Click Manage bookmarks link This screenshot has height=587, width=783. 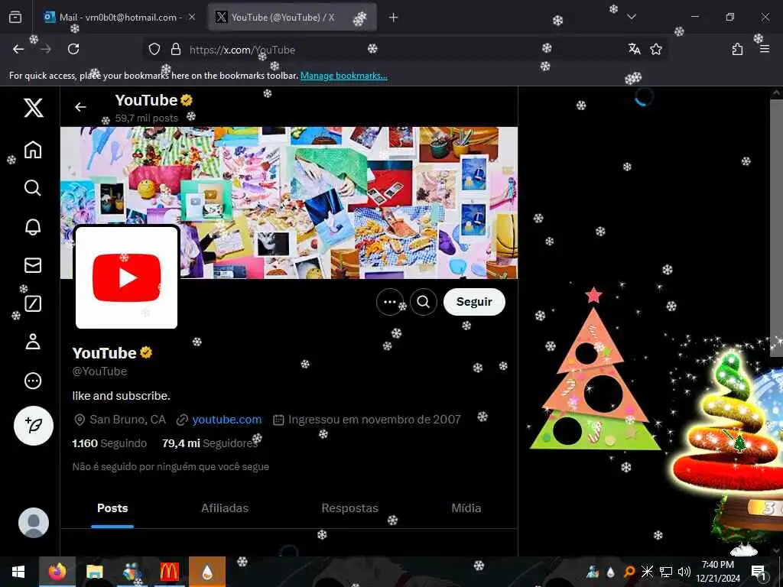point(343,76)
